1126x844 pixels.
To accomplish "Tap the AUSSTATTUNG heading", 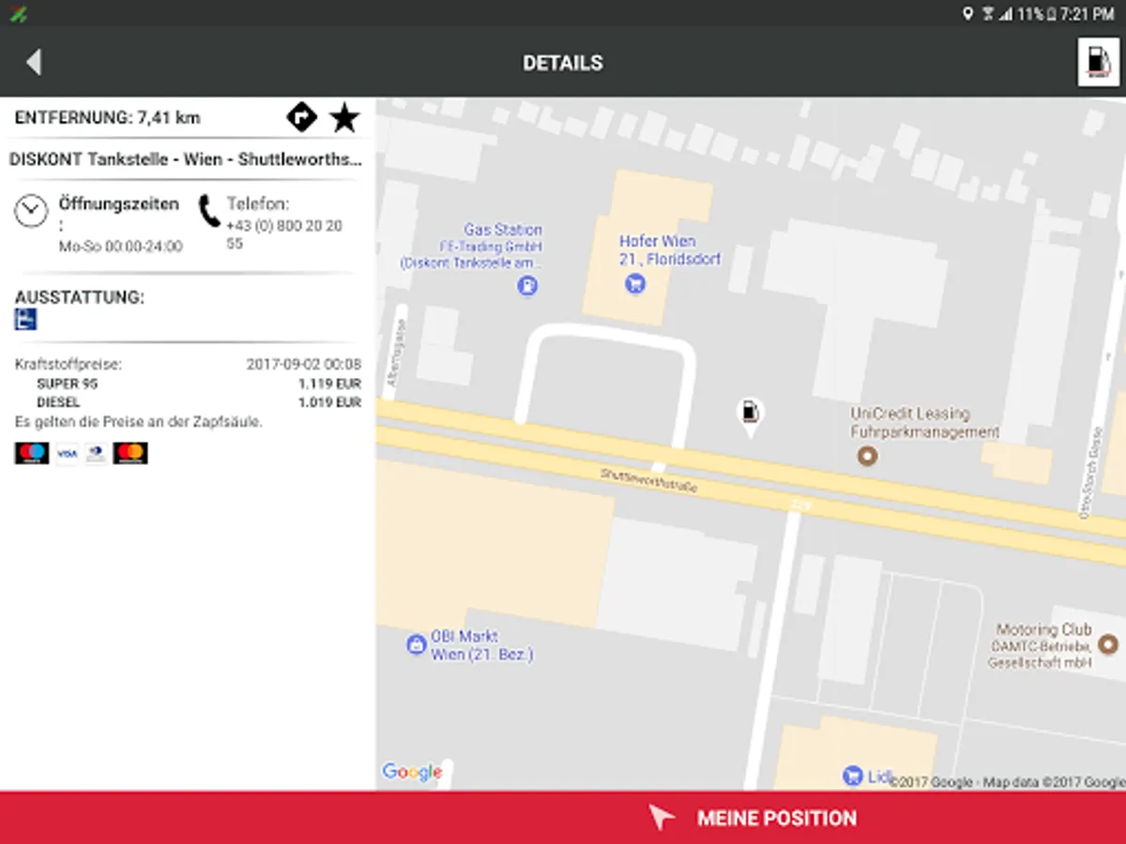I will 79,297.
